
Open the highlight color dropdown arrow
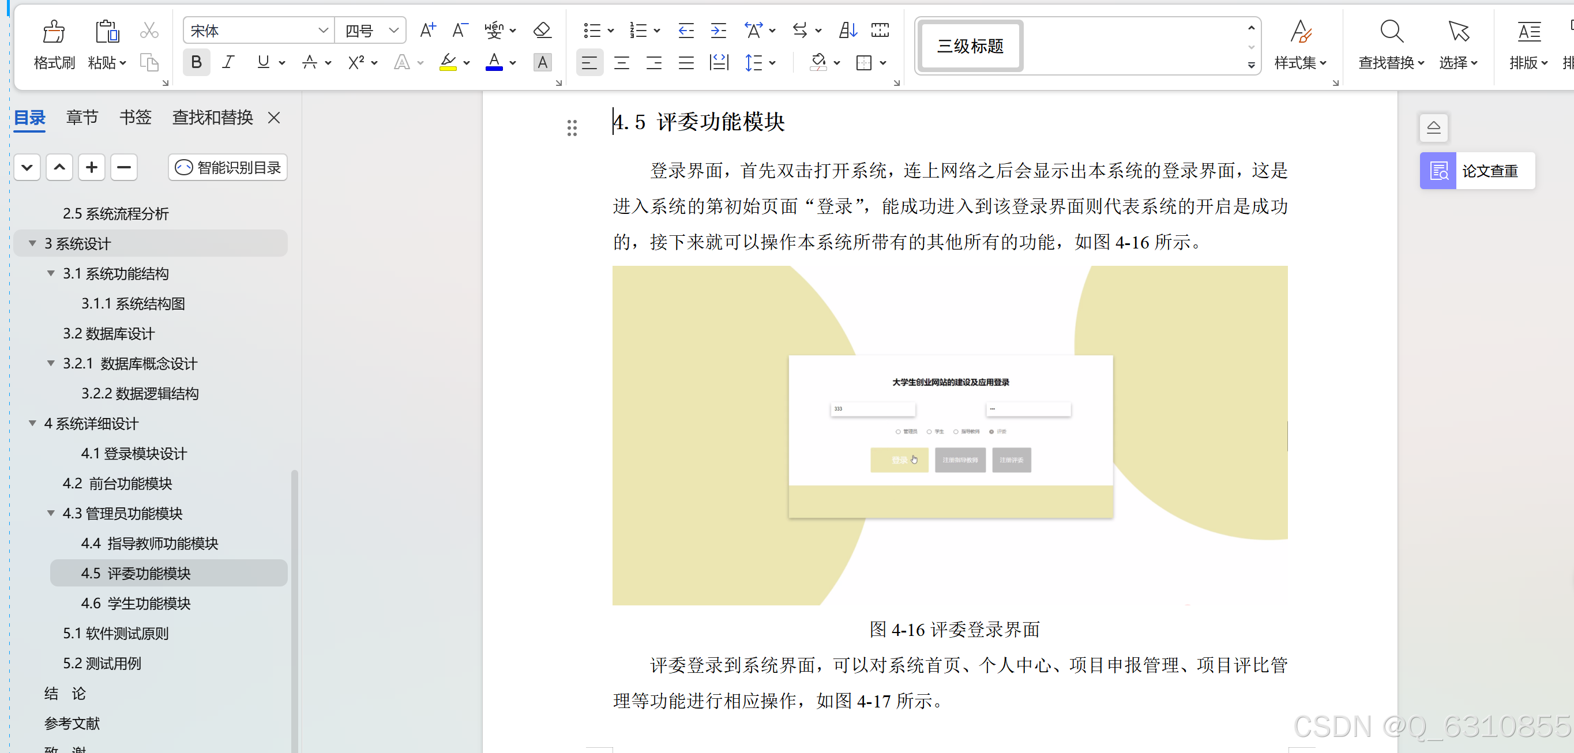467,63
